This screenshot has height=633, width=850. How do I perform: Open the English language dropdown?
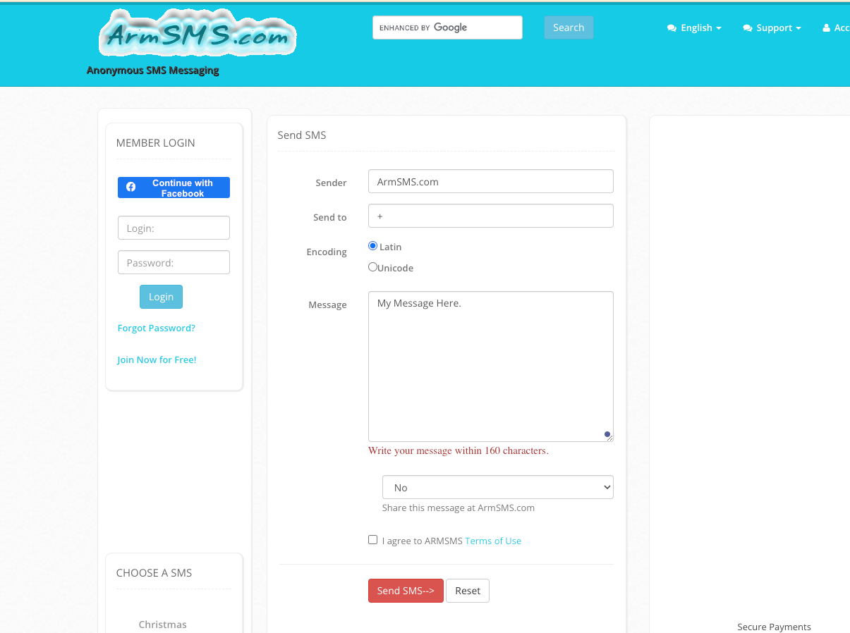[x=694, y=28]
